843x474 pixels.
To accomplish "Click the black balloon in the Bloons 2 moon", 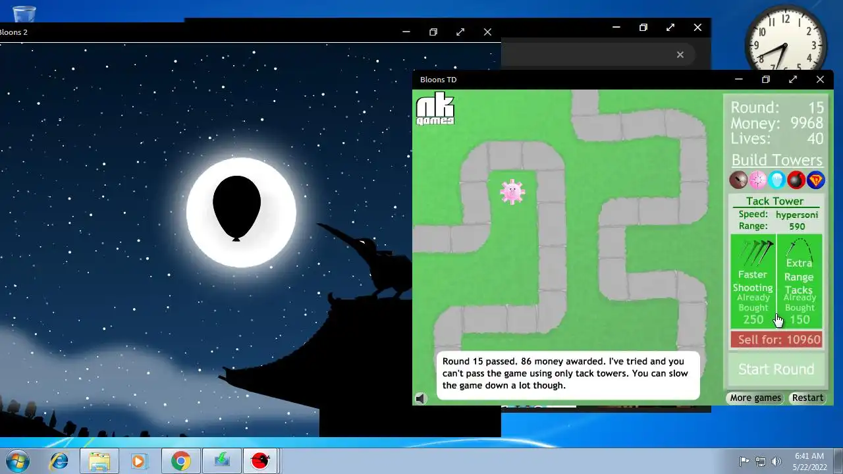I will (236, 208).
